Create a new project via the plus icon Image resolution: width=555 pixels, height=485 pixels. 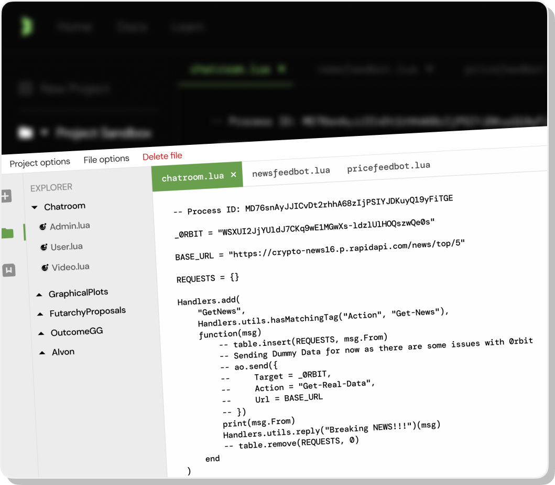pos(7,195)
